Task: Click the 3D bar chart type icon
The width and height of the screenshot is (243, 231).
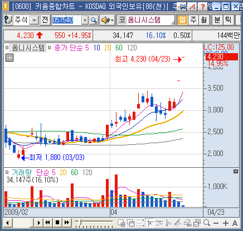Action: point(188,223)
